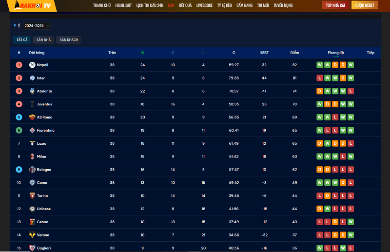The image size is (390, 252).
Task: Click the Fiorentina club crest
Action: point(32,130)
